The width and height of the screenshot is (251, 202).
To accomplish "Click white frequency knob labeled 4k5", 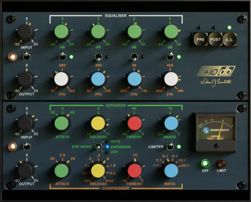I will (171, 79).
